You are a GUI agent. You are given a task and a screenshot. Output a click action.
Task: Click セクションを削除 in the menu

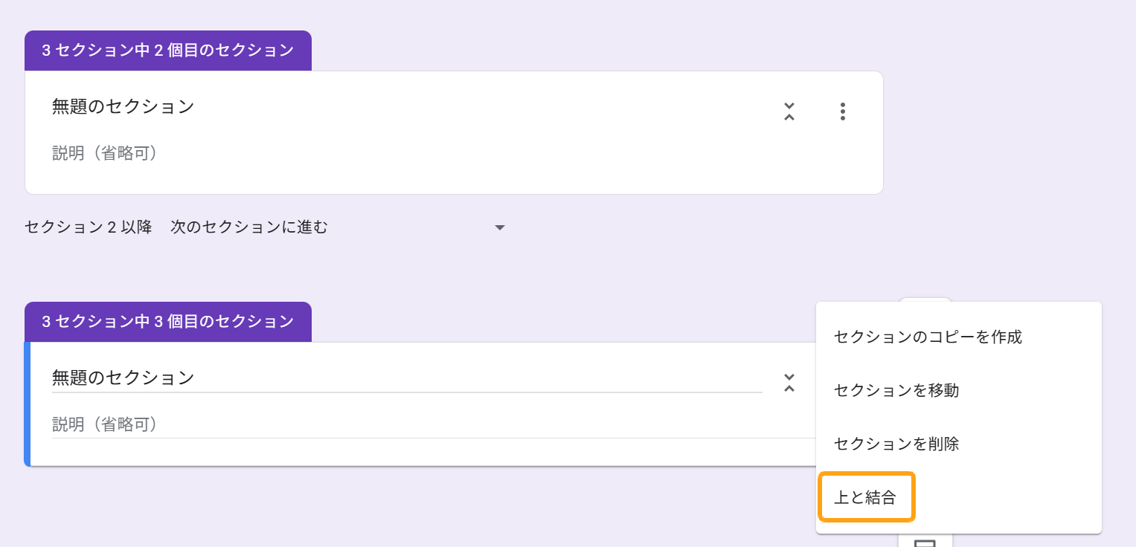pyautogui.click(x=896, y=444)
